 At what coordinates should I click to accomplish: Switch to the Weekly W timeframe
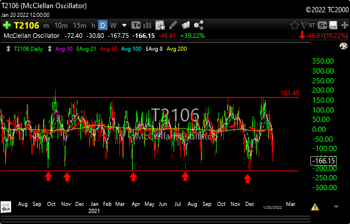(113, 25)
